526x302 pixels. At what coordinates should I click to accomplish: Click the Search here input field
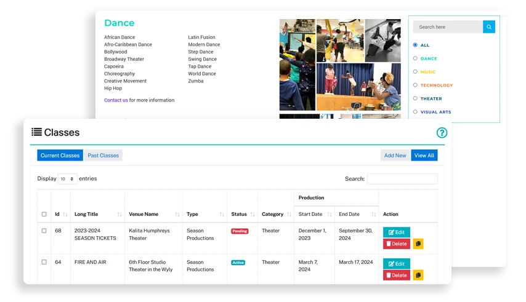click(x=448, y=27)
